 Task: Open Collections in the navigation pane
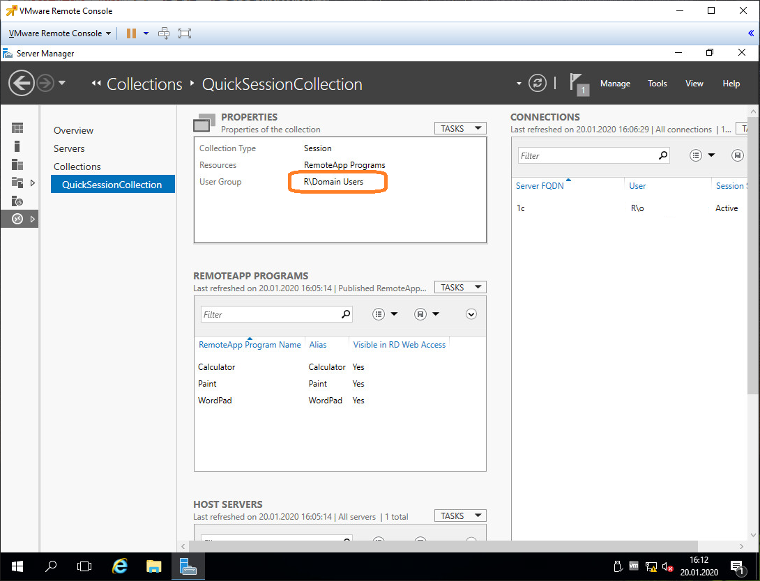[x=77, y=166]
